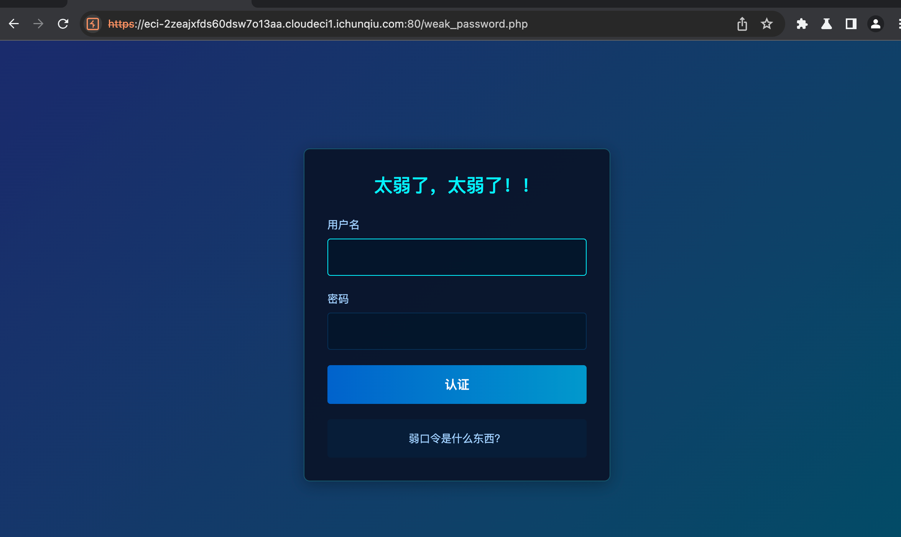This screenshot has height=537, width=901.
Task: Click into the 用户名 input field
Action: pyautogui.click(x=457, y=257)
